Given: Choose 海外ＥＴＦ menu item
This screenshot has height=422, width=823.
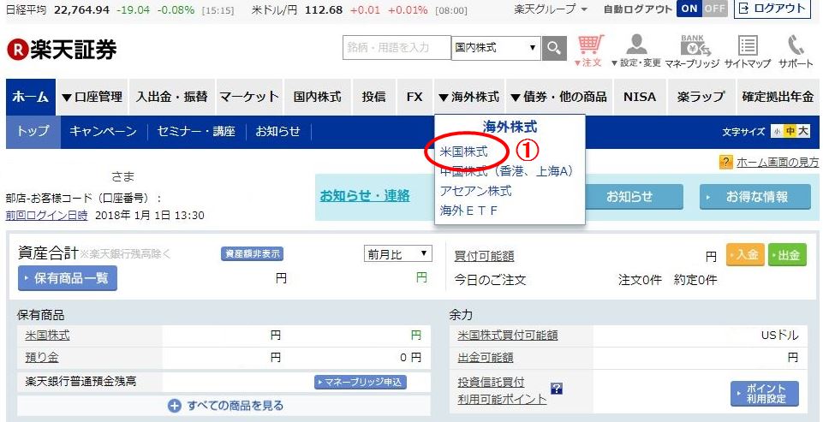Looking at the screenshot, I should tap(468, 211).
